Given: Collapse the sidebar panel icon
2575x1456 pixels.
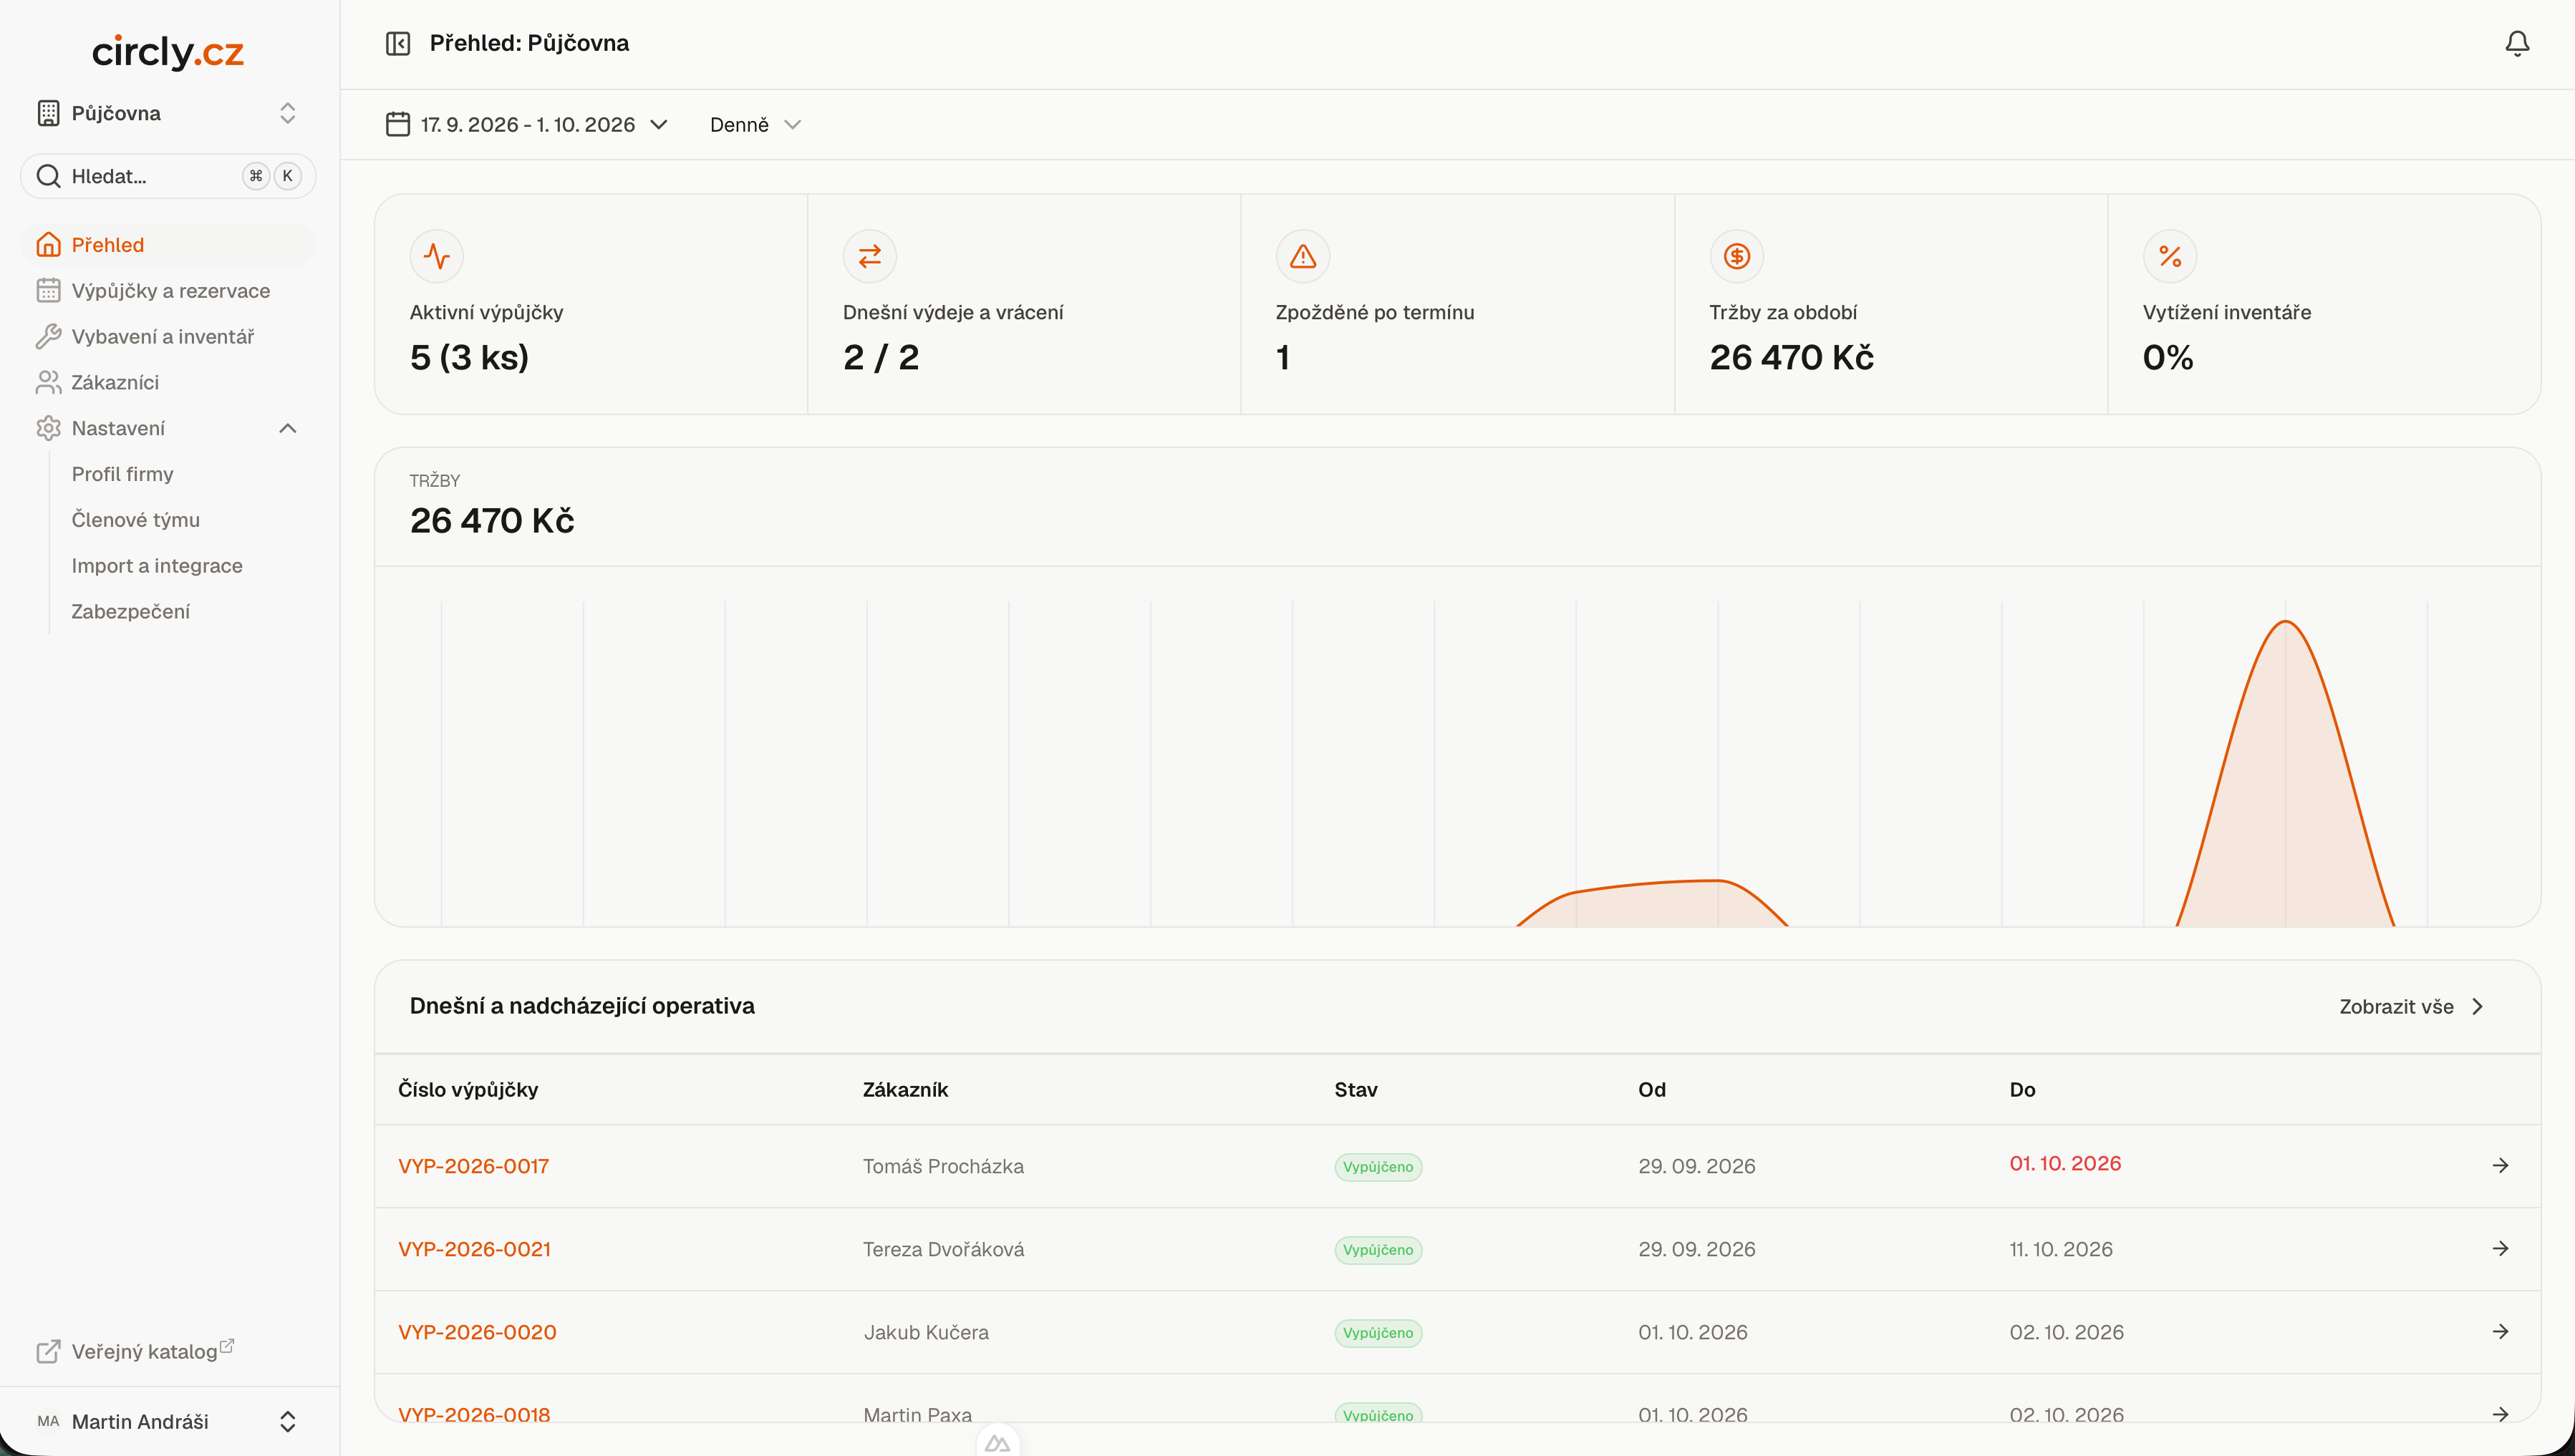Looking at the screenshot, I should click(x=398, y=43).
